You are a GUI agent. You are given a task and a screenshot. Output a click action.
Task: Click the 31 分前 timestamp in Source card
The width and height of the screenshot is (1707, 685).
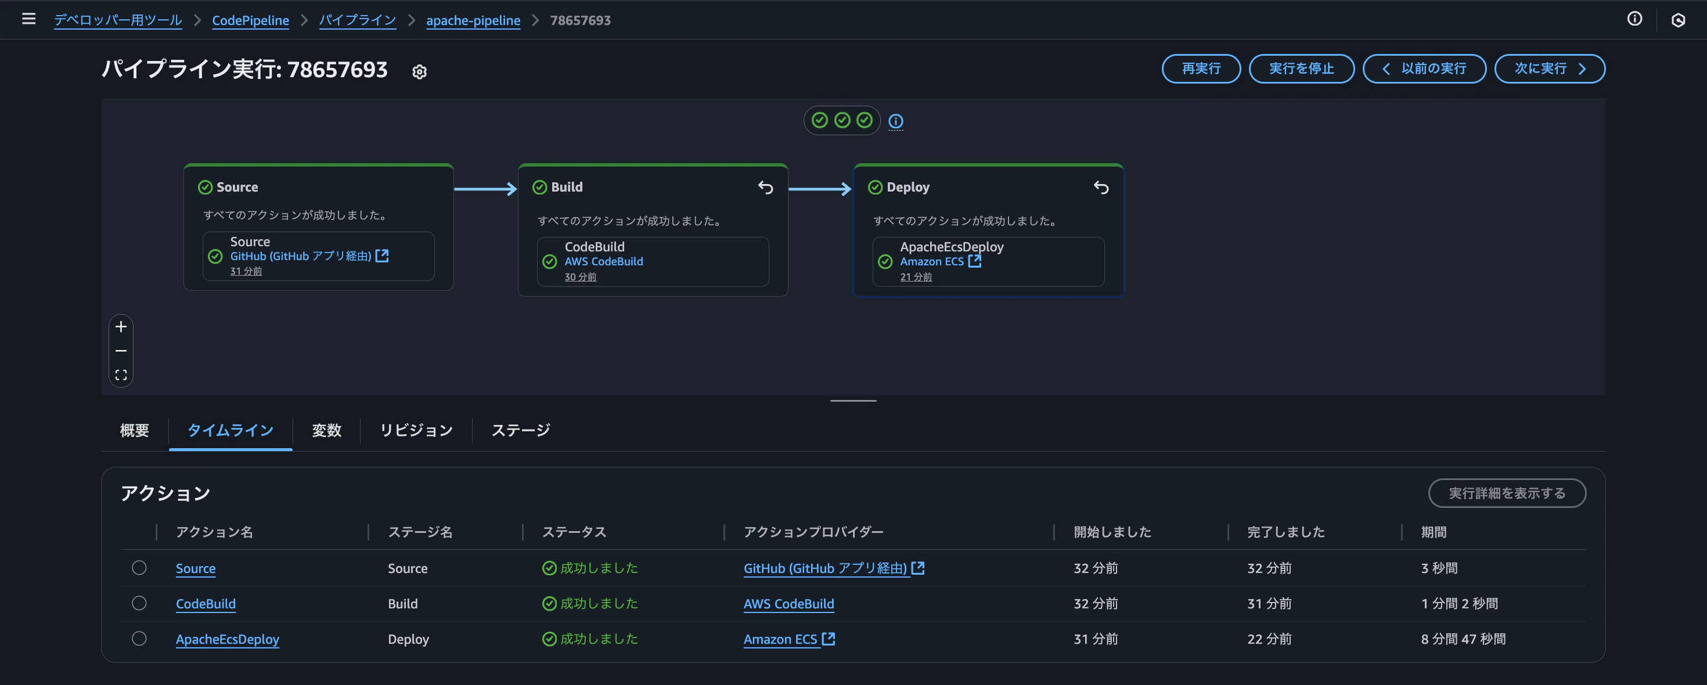point(246,272)
